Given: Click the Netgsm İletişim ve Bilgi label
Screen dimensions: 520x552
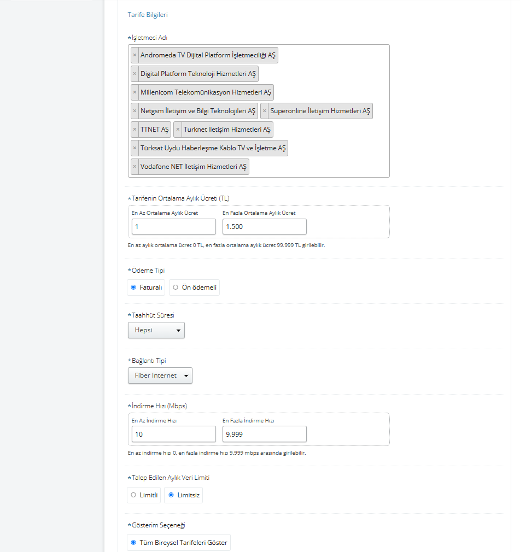Looking at the screenshot, I should (198, 111).
